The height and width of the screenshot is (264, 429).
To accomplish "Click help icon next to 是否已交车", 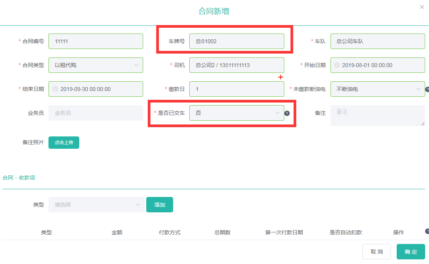I will tap(287, 113).
